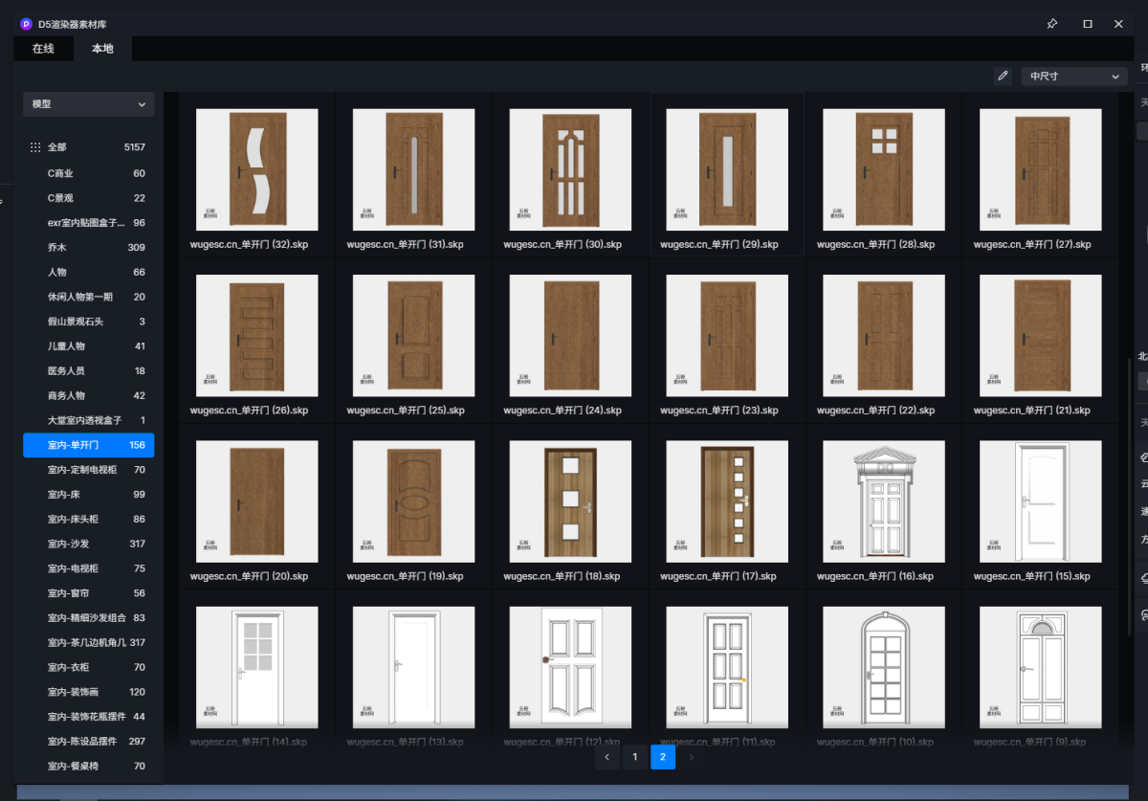1148x801 pixels.
Task: Click the next page arrow
Action: point(691,757)
